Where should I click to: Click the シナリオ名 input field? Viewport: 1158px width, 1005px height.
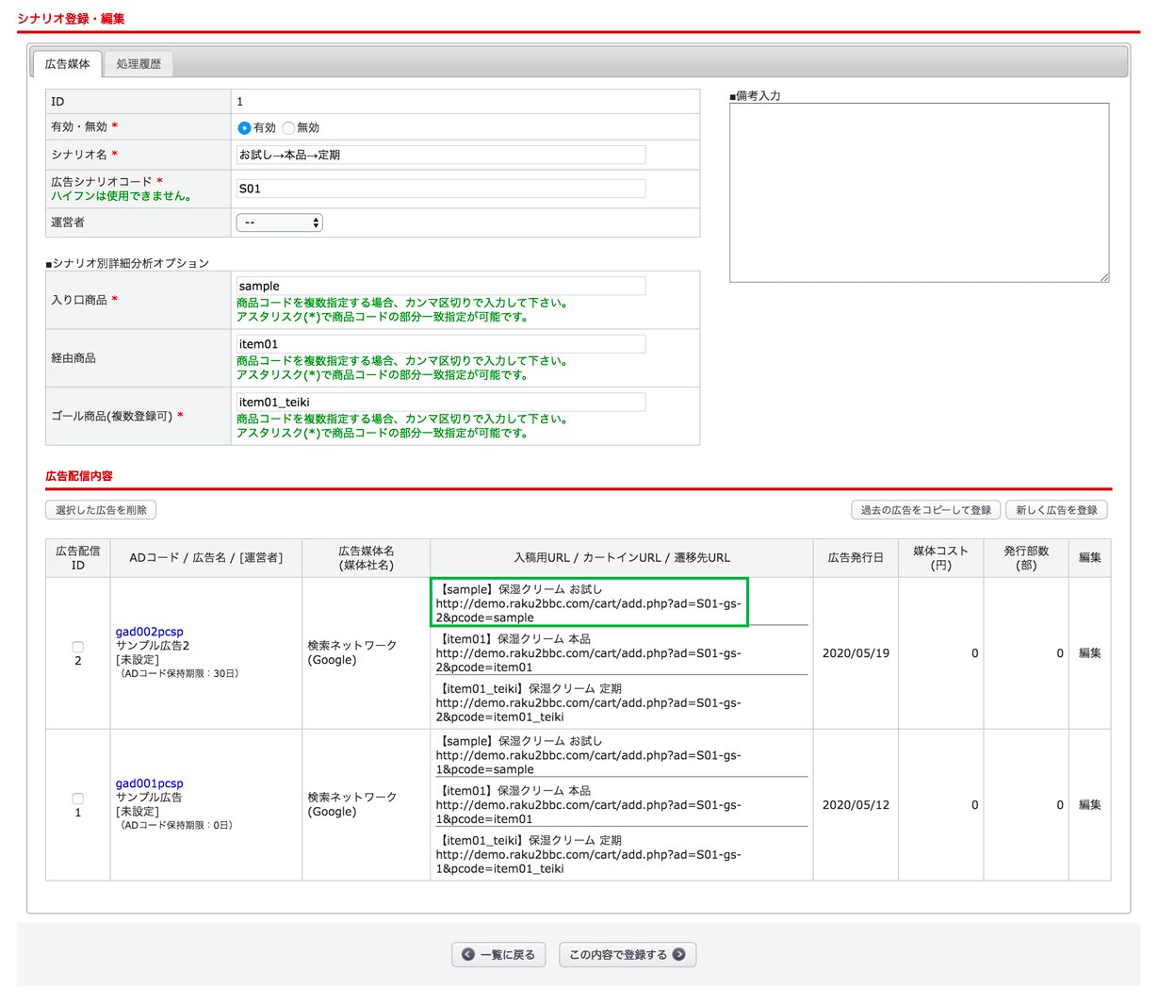click(440, 155)
